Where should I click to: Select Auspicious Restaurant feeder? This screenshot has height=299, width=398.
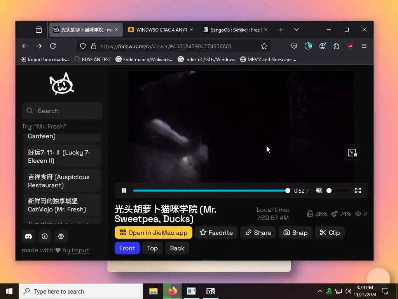coord(62,181)
